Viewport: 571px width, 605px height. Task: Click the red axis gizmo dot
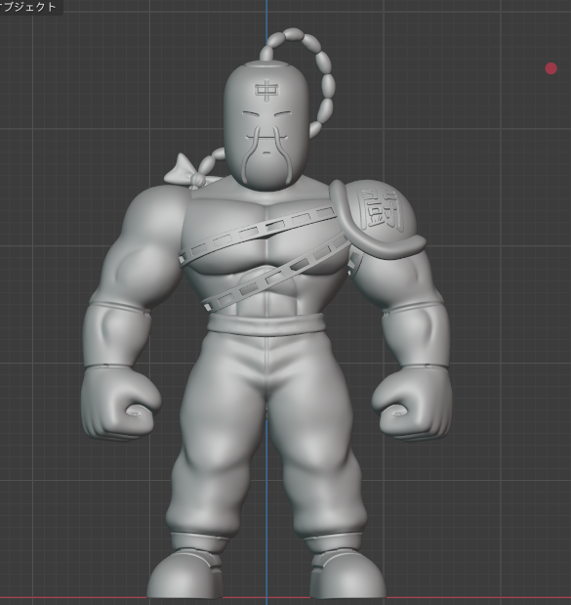(551, 68)
